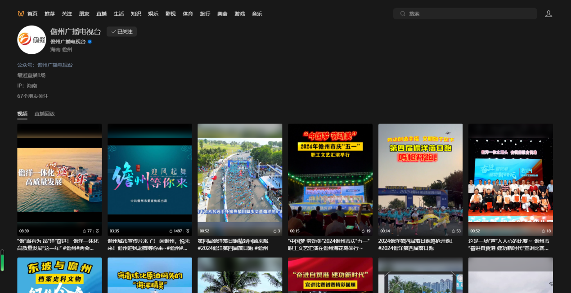Viewport: 571px width, 293px height.
Task: Click the 67个朋友关注 text
Action: click(x=33, y=96)
